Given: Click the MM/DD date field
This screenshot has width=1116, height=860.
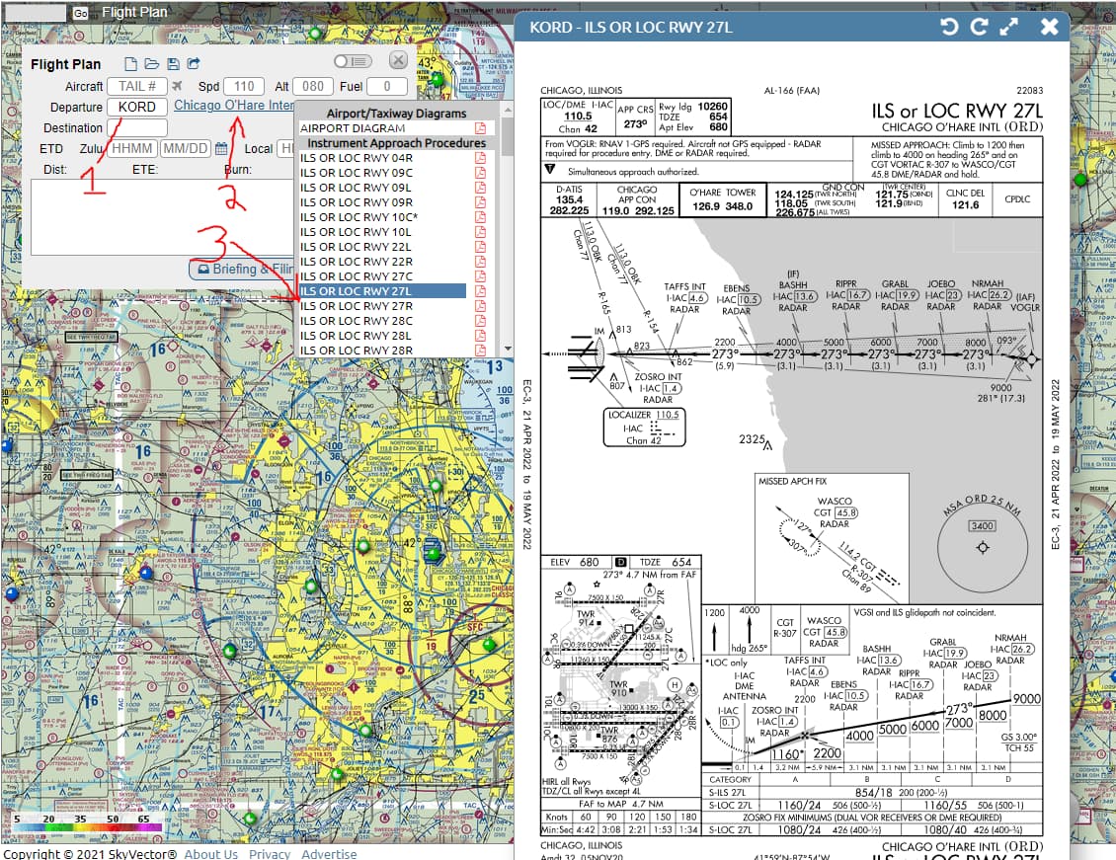Looking at the screenshot, I should pos(185,149).
